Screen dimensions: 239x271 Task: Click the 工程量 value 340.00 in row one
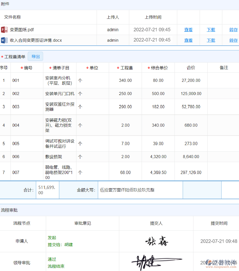point(125,80)
